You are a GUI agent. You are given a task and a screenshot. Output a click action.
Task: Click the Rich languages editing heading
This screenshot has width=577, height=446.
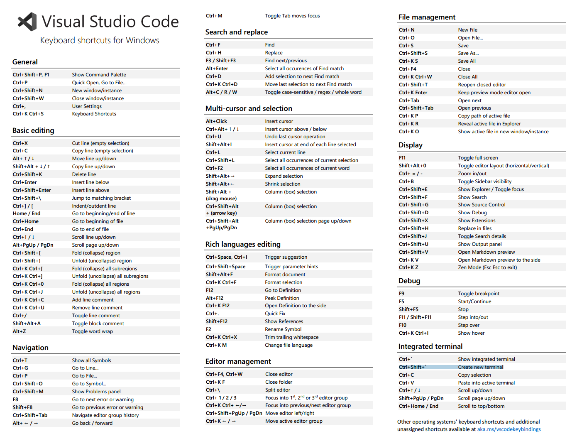[243, 244]
